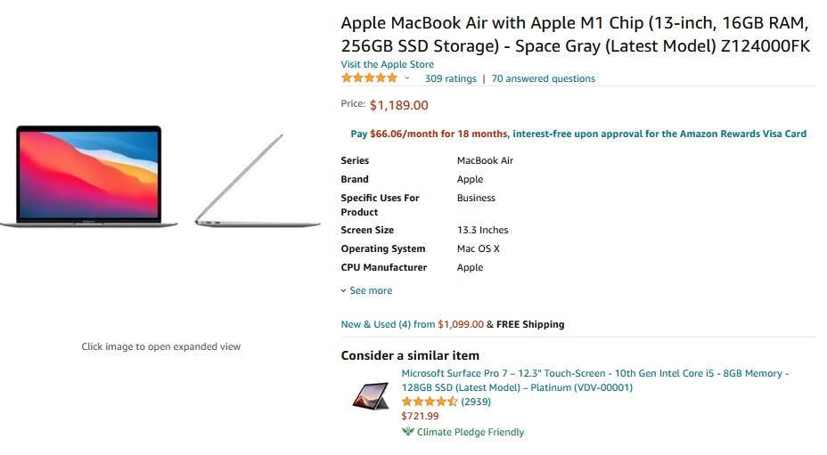The width and height of the screenshot is (827, 455).
Task: Open Microsoft Surface Pro 7 product title link
Action: point(595,380)
